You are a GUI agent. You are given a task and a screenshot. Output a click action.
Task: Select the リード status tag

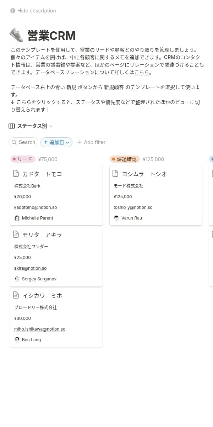pyautogui.click(x=23, y=159)
